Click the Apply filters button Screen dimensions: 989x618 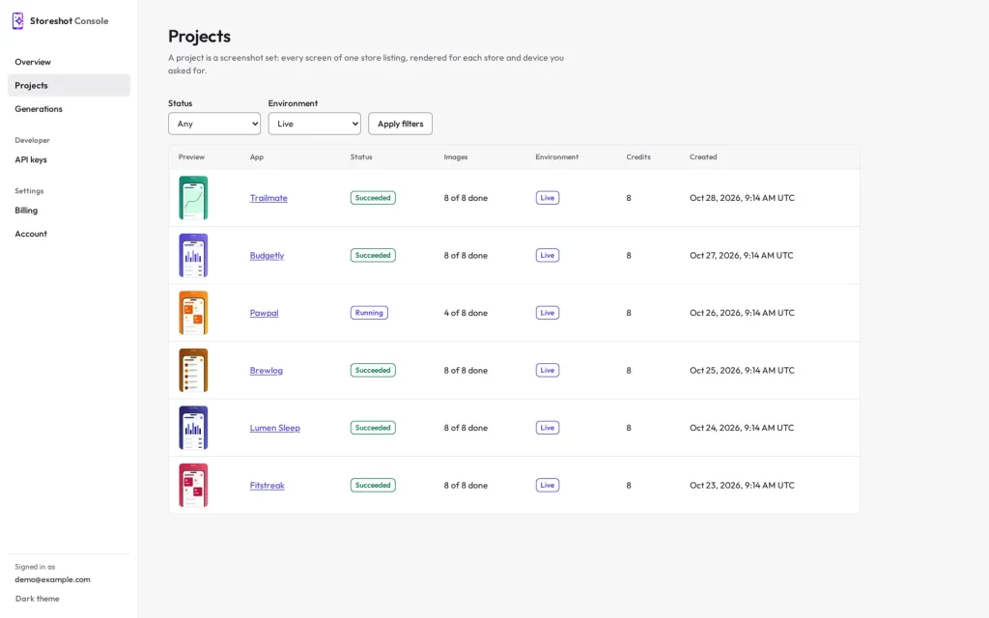pos(400,124)
